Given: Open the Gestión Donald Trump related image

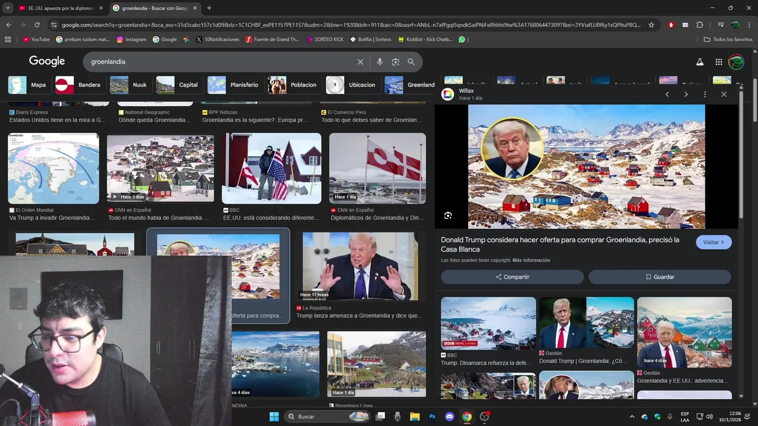Looking at the screenshot, I should (586, 323).
